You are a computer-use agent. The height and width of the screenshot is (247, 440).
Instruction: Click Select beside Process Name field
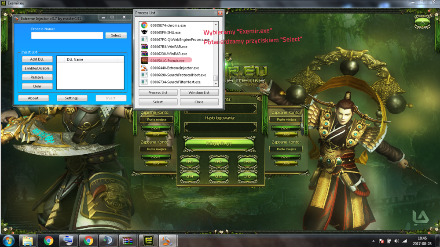click(x=116, y=35)
